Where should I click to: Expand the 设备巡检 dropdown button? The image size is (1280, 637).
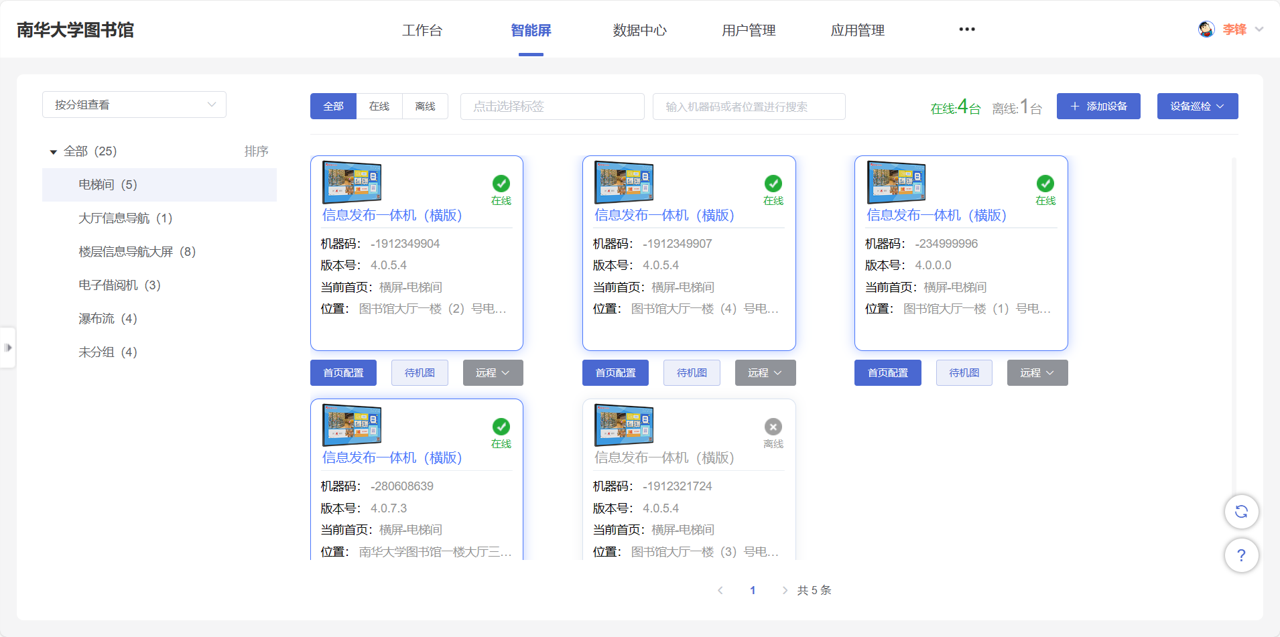1197,107
